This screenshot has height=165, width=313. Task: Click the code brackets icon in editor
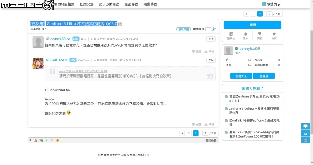click(x=52, y=140)
